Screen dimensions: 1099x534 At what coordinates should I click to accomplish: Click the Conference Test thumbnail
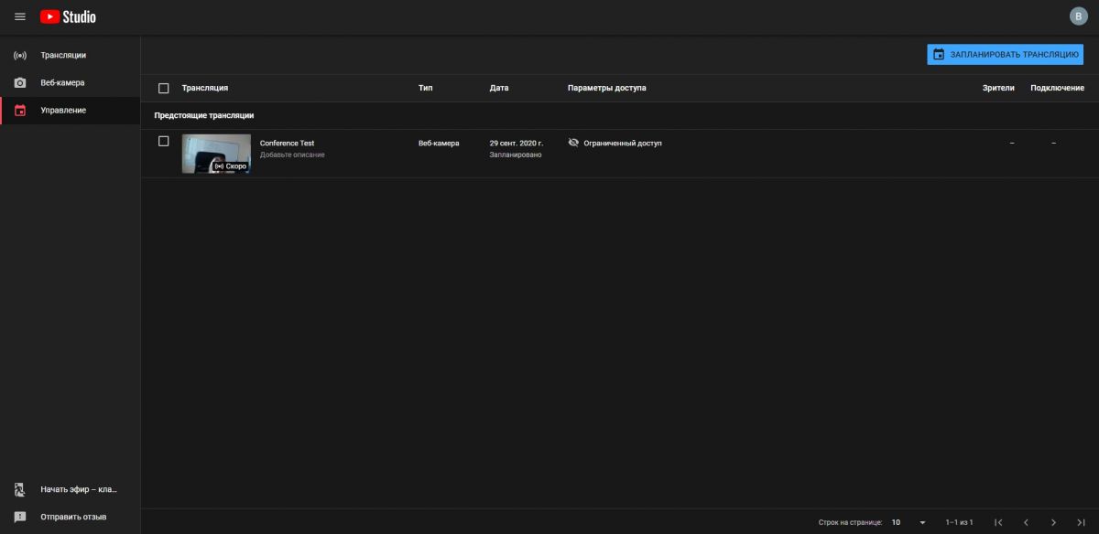pos(216,153)
